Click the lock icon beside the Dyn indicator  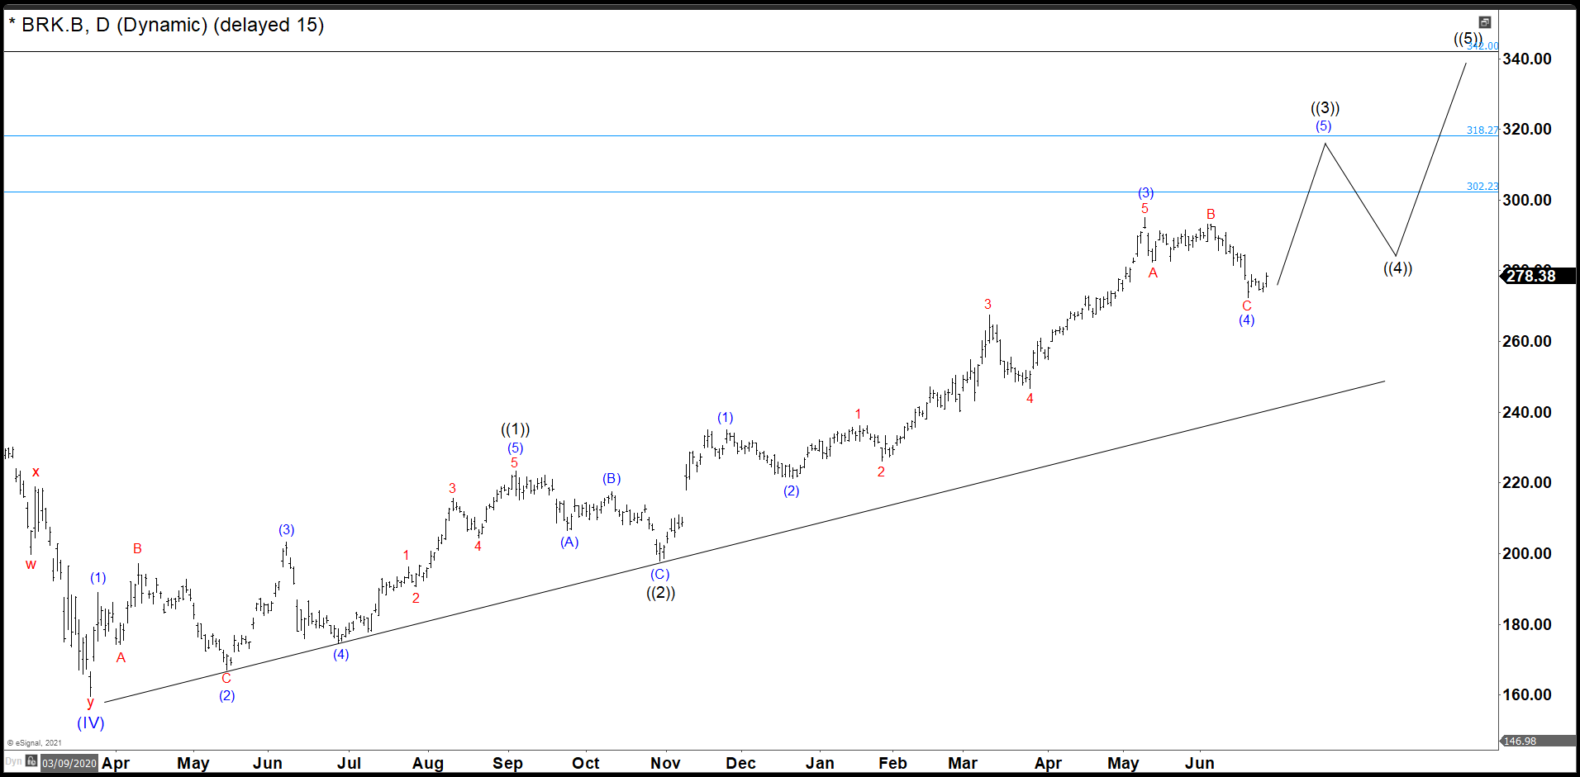31,761
